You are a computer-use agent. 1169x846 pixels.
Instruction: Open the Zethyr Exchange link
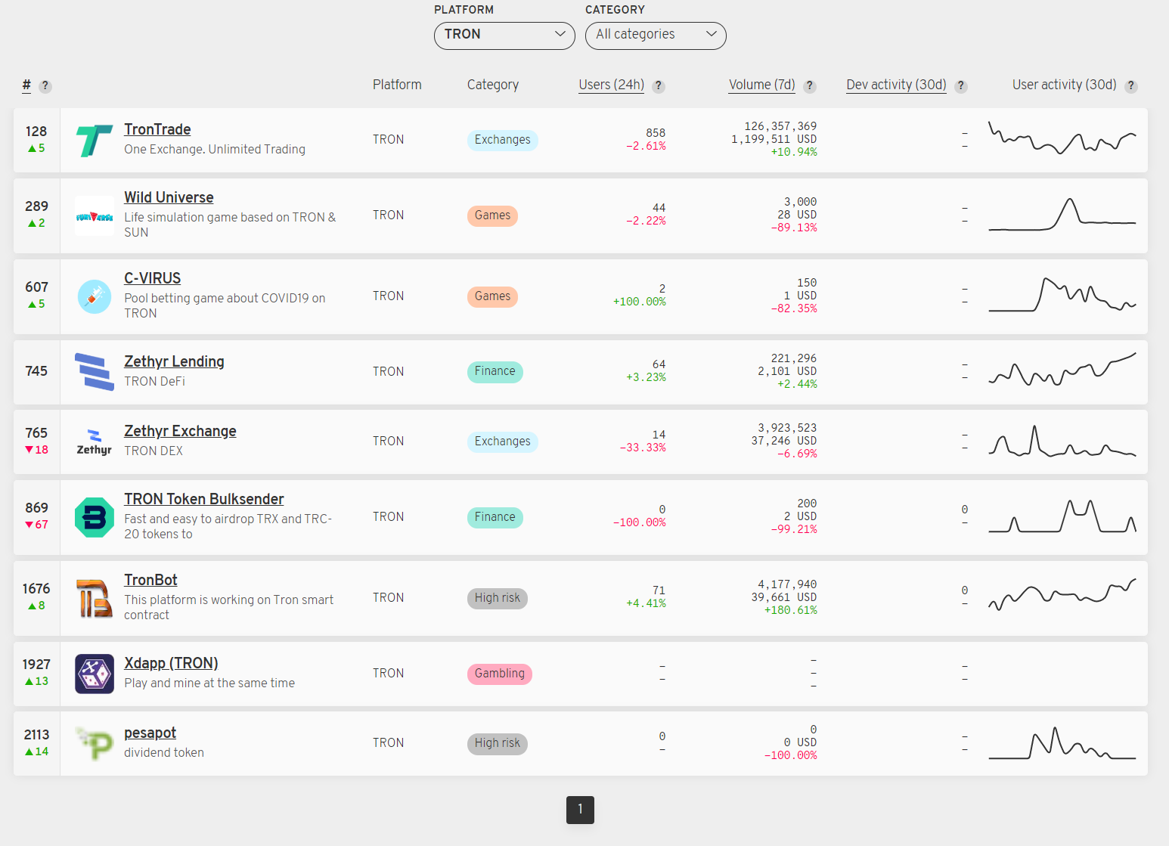[180, 431]
